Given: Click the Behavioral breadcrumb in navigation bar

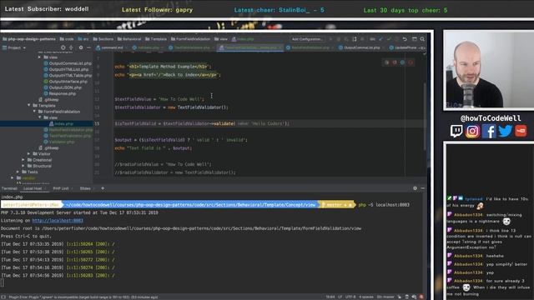Looking at the screenshot, I should click(128, 39).
